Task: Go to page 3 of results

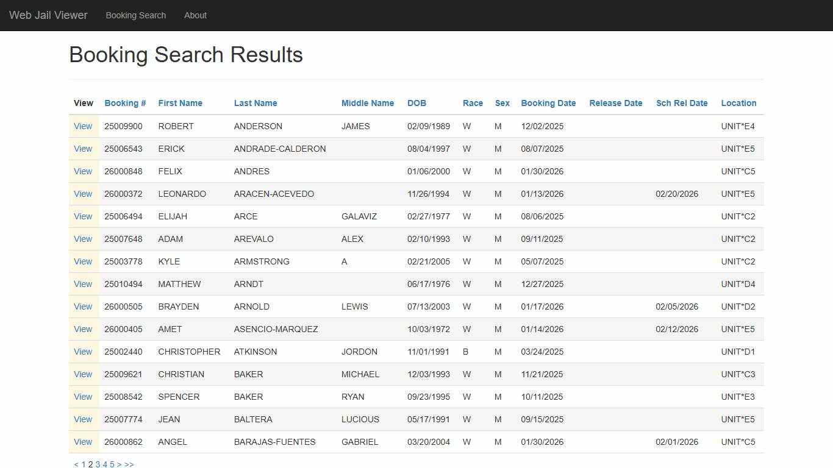Action: coord(98,464)
